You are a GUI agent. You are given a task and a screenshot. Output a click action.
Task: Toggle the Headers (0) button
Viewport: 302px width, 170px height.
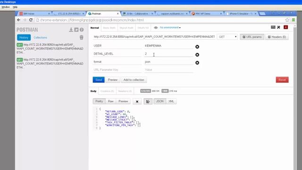click(277, 37)
